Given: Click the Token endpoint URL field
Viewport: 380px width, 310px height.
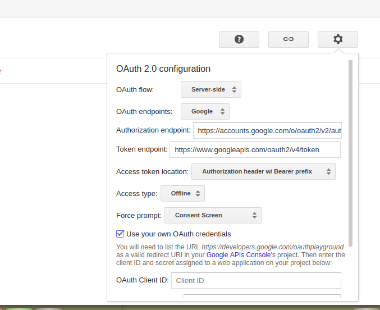Looking at the screenshot, I should (x=255, y=149).
